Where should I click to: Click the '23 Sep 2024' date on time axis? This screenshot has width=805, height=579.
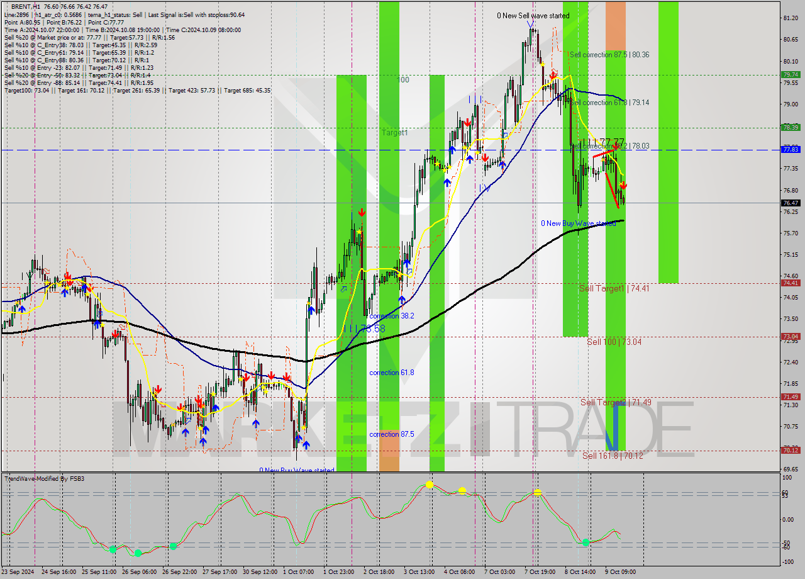coord(18,571)
